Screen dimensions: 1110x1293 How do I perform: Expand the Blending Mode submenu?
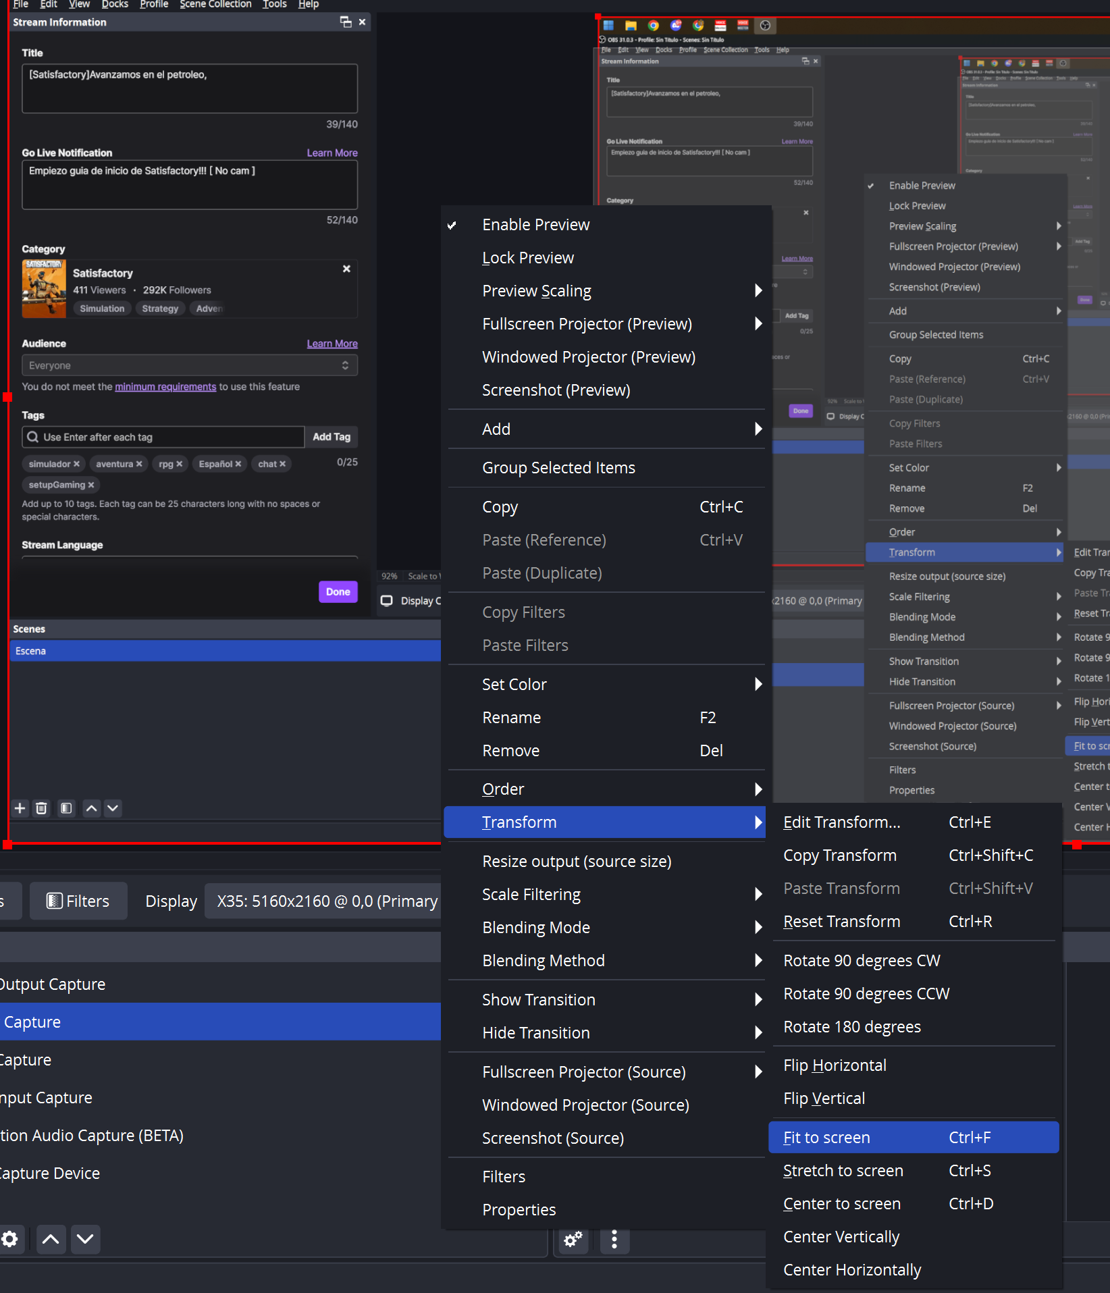[604, 928]
